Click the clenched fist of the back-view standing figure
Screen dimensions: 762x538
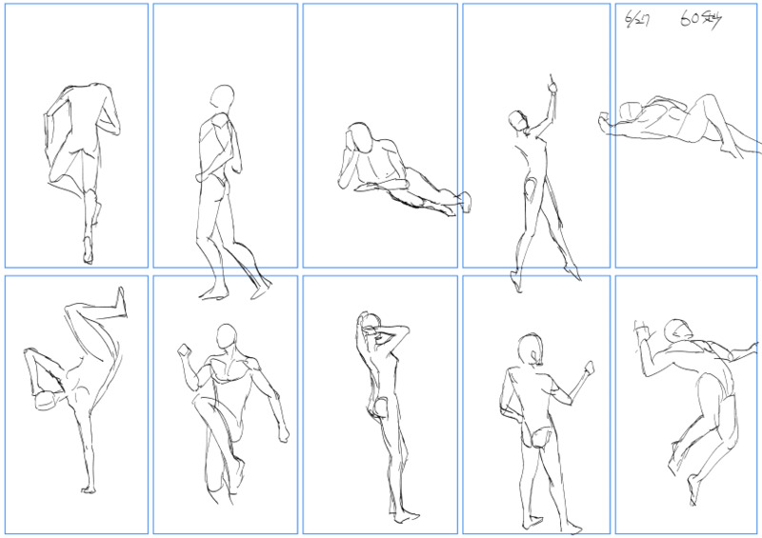[588, 368]
